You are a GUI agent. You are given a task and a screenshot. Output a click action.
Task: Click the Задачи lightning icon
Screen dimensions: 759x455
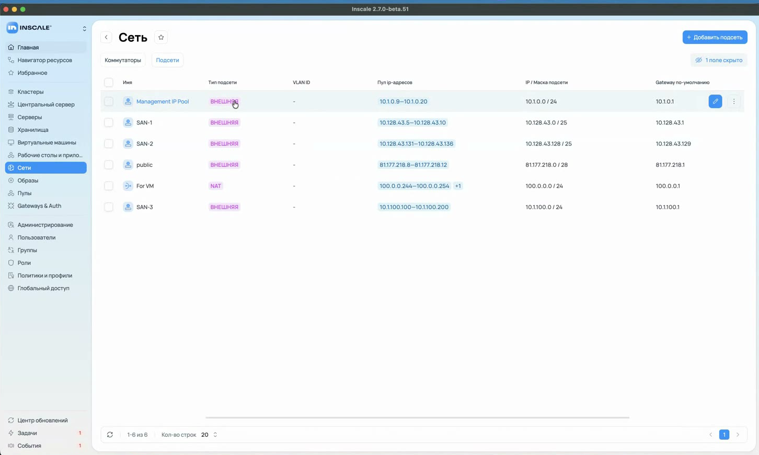coord(11,433)
